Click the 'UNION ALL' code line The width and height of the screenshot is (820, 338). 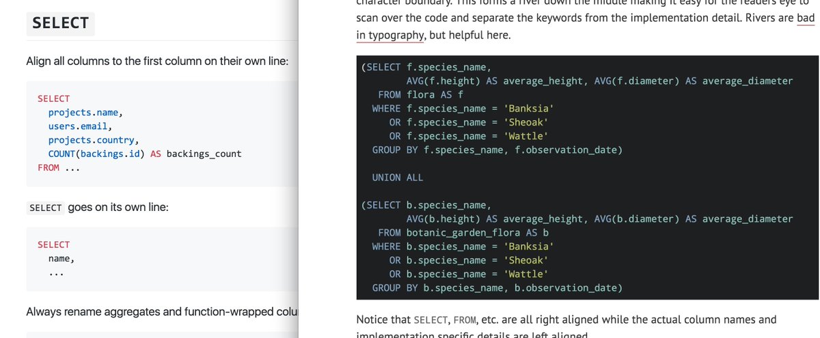point(398,178)
